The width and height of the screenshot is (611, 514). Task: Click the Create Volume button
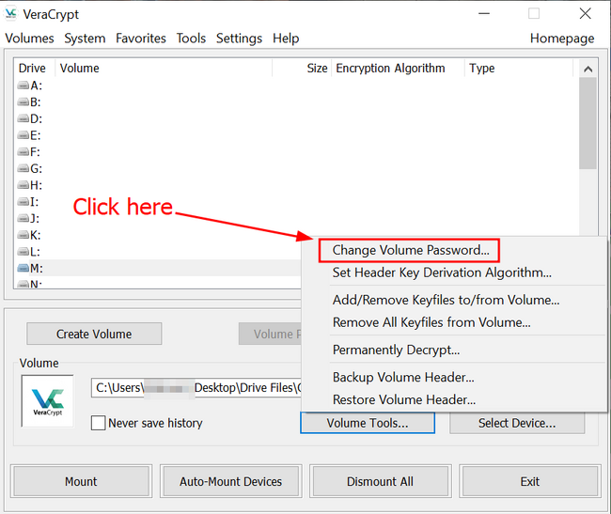coord(94,334)
